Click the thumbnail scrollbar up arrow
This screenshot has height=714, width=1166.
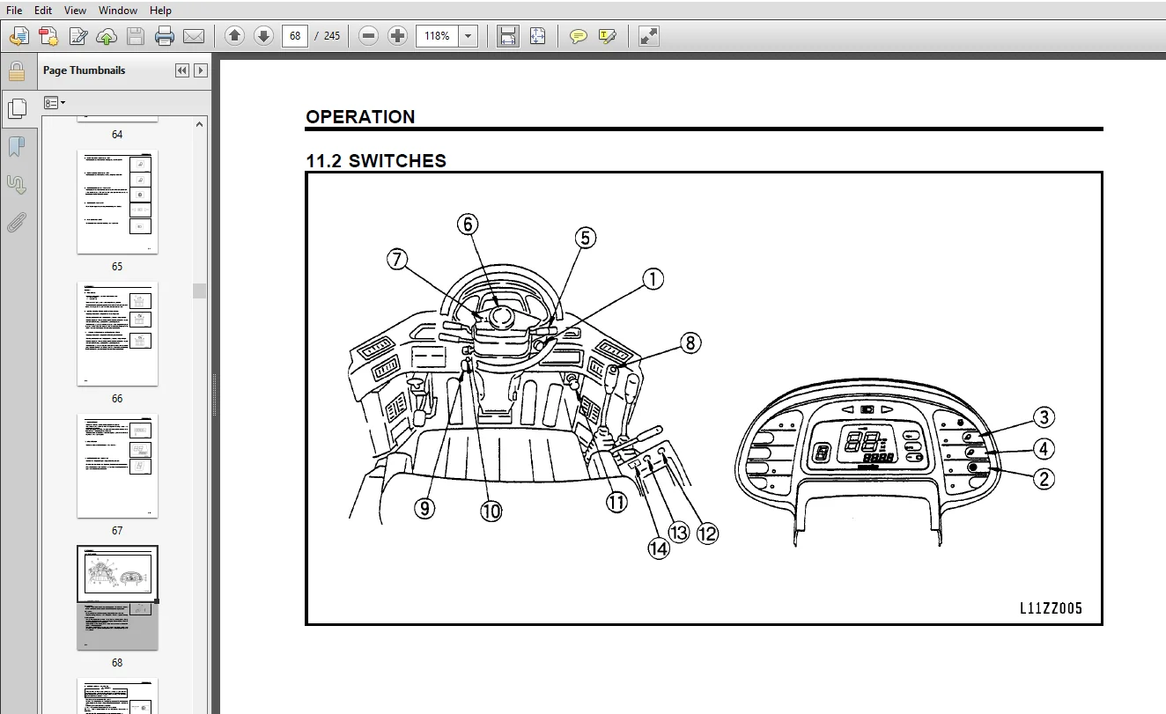200,123
